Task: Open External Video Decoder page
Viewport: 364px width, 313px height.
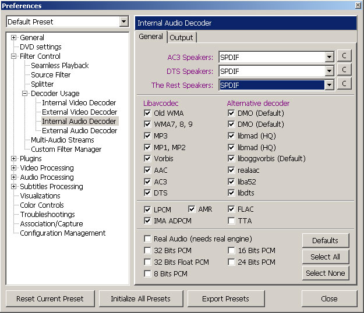Action: (80, 112)
